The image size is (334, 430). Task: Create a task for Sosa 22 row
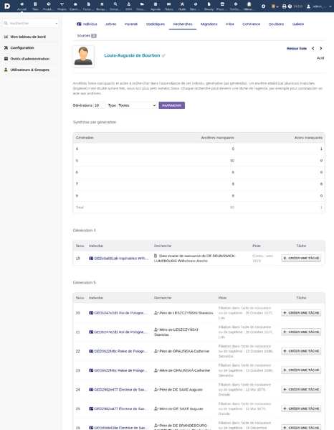[x=301, y=351]
